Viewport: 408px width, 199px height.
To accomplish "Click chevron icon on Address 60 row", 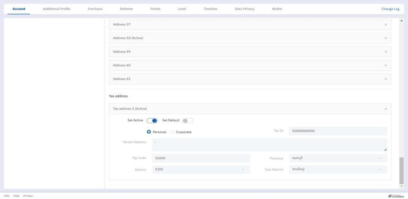I will click(x=385, y=65).
